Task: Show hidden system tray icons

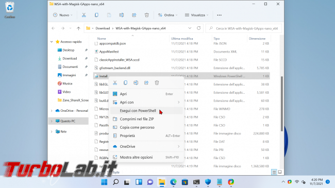Action: pos(283,182)
